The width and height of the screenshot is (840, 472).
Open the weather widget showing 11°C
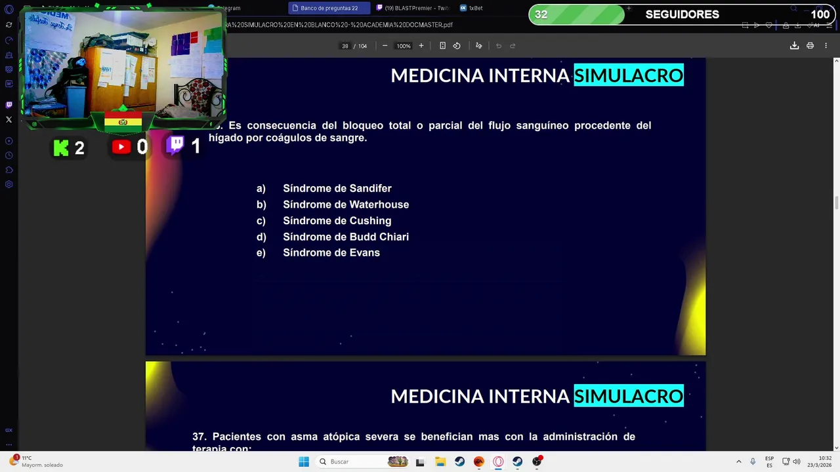tap(37, 462)
